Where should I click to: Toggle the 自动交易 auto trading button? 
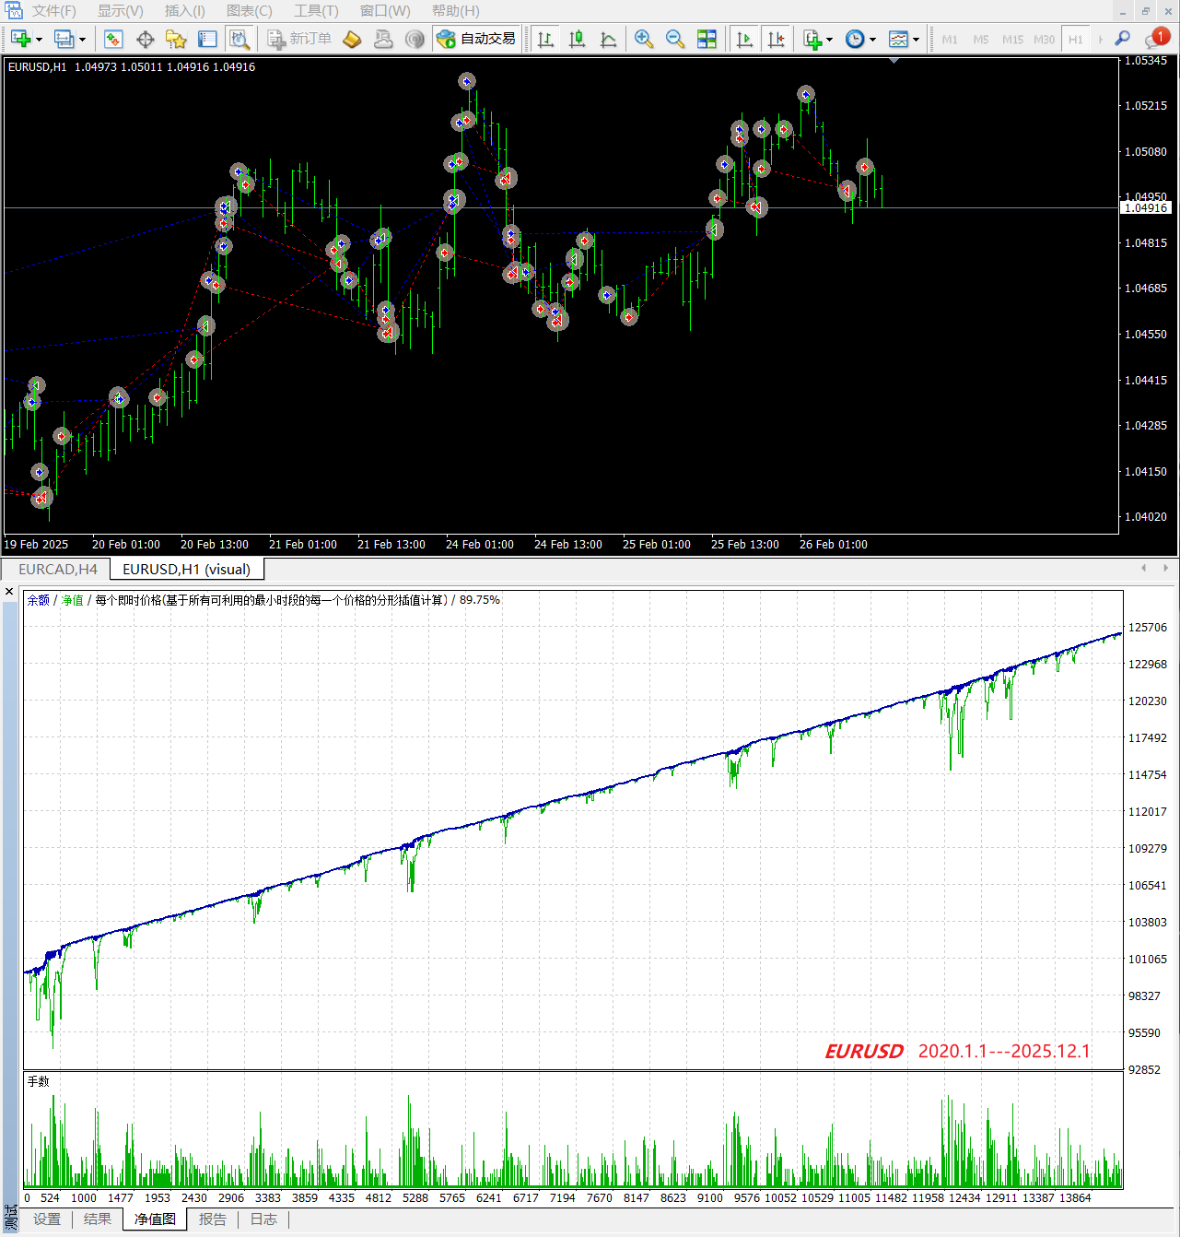476,39
